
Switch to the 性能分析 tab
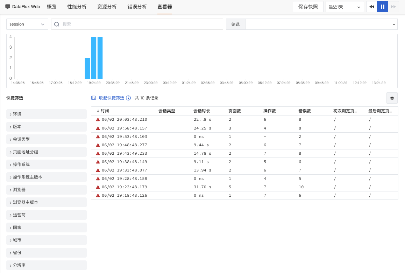(77, 7)
